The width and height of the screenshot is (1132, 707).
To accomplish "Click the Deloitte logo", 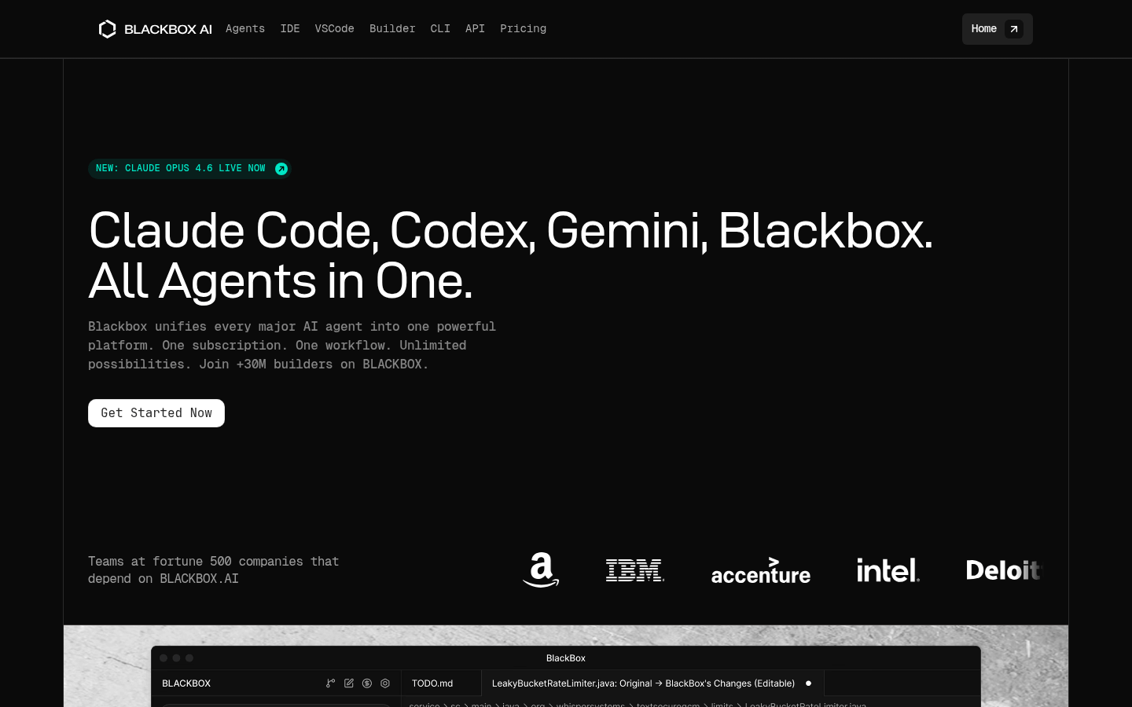I will [1004, 570].
